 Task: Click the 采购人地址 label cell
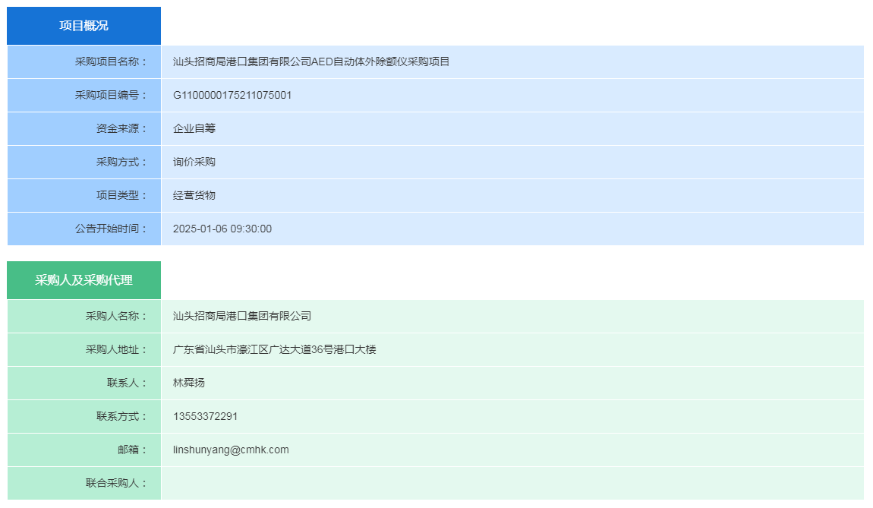pos(116,349)
